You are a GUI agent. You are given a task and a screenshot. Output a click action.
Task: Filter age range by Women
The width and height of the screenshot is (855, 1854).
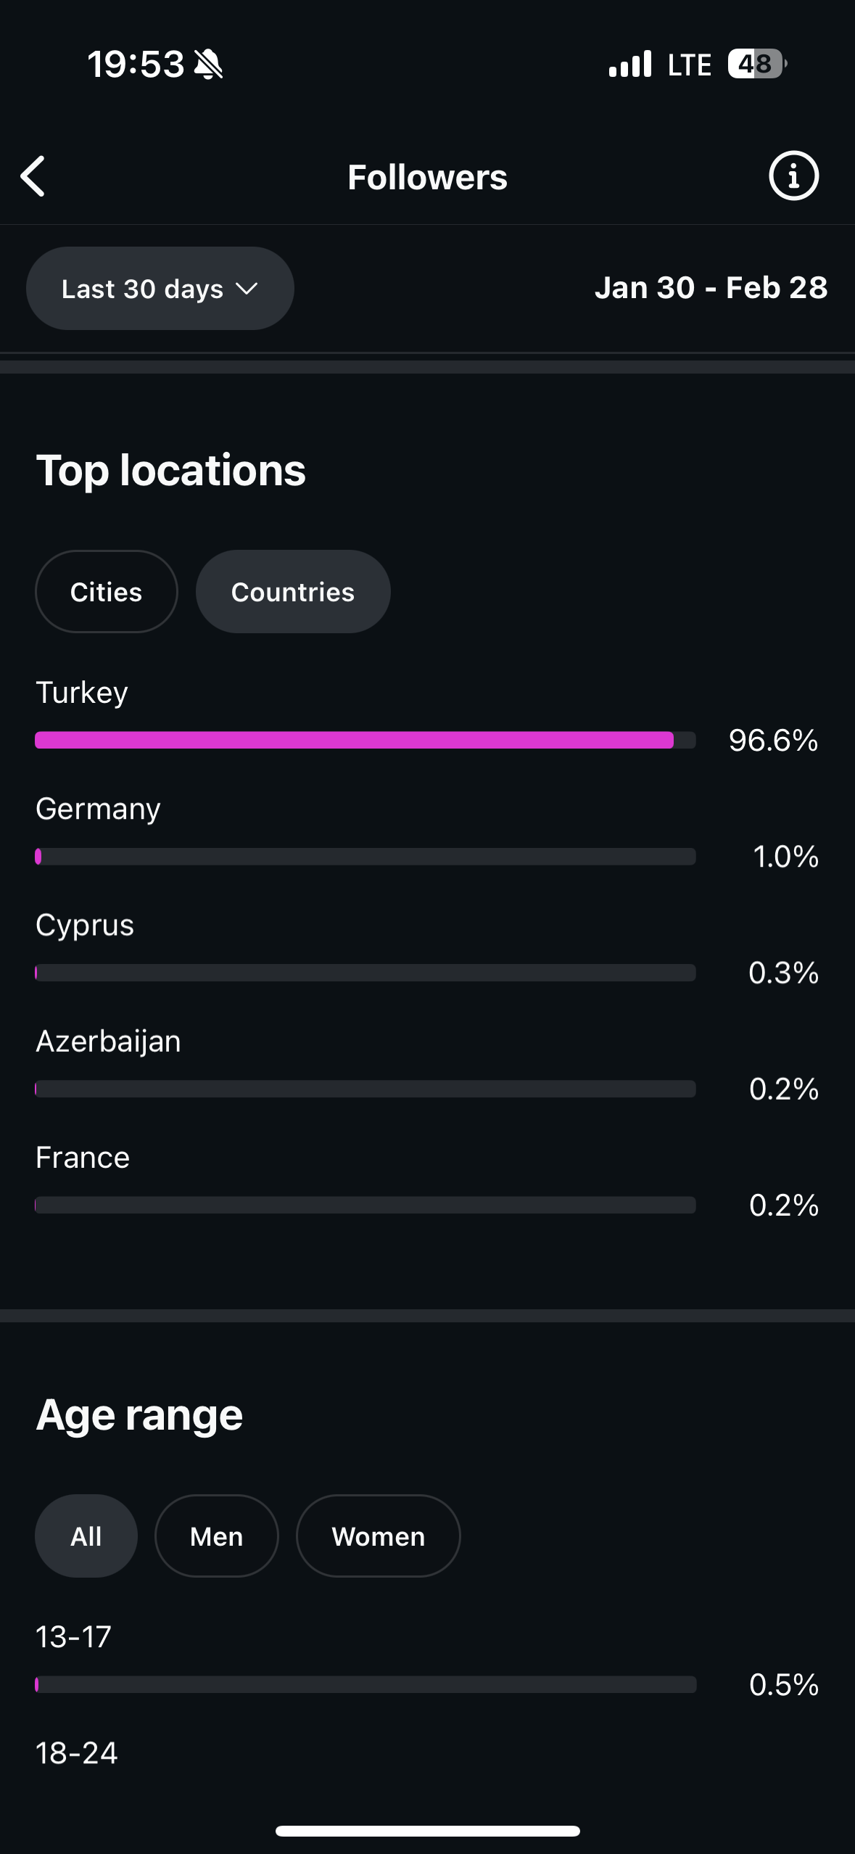tap(378, 1536)
